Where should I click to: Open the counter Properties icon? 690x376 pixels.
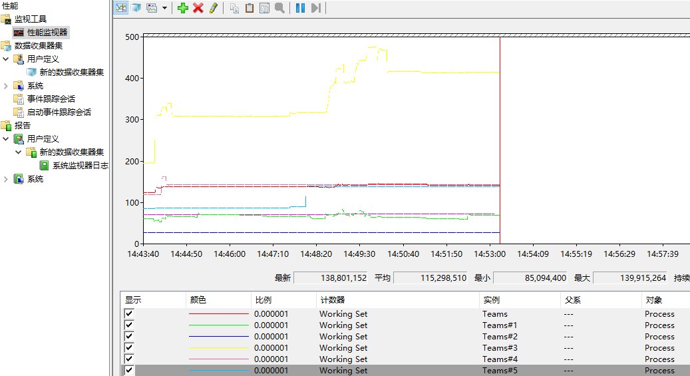[264, 8]
